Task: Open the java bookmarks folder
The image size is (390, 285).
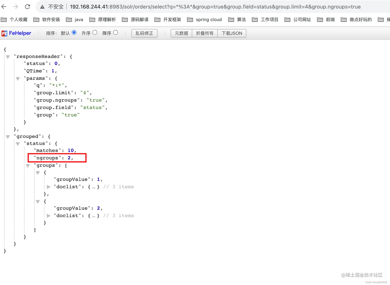Action: click(75, 20)
